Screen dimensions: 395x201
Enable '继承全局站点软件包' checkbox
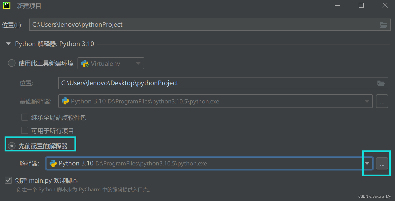[25, 117]
